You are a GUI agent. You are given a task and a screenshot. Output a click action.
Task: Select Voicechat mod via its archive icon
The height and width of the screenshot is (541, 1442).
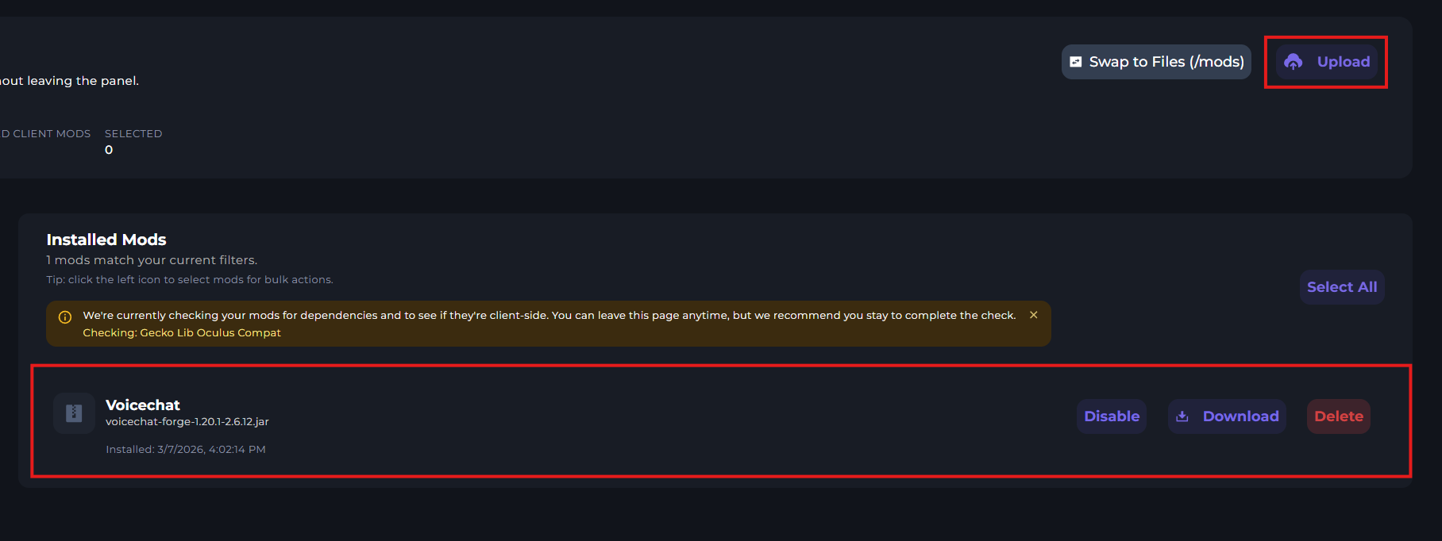(x=74, y=413)
